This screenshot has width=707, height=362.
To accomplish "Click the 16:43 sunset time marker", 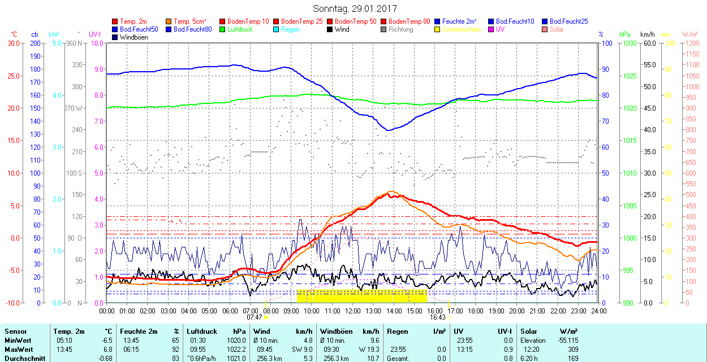I will coord(438,317).
